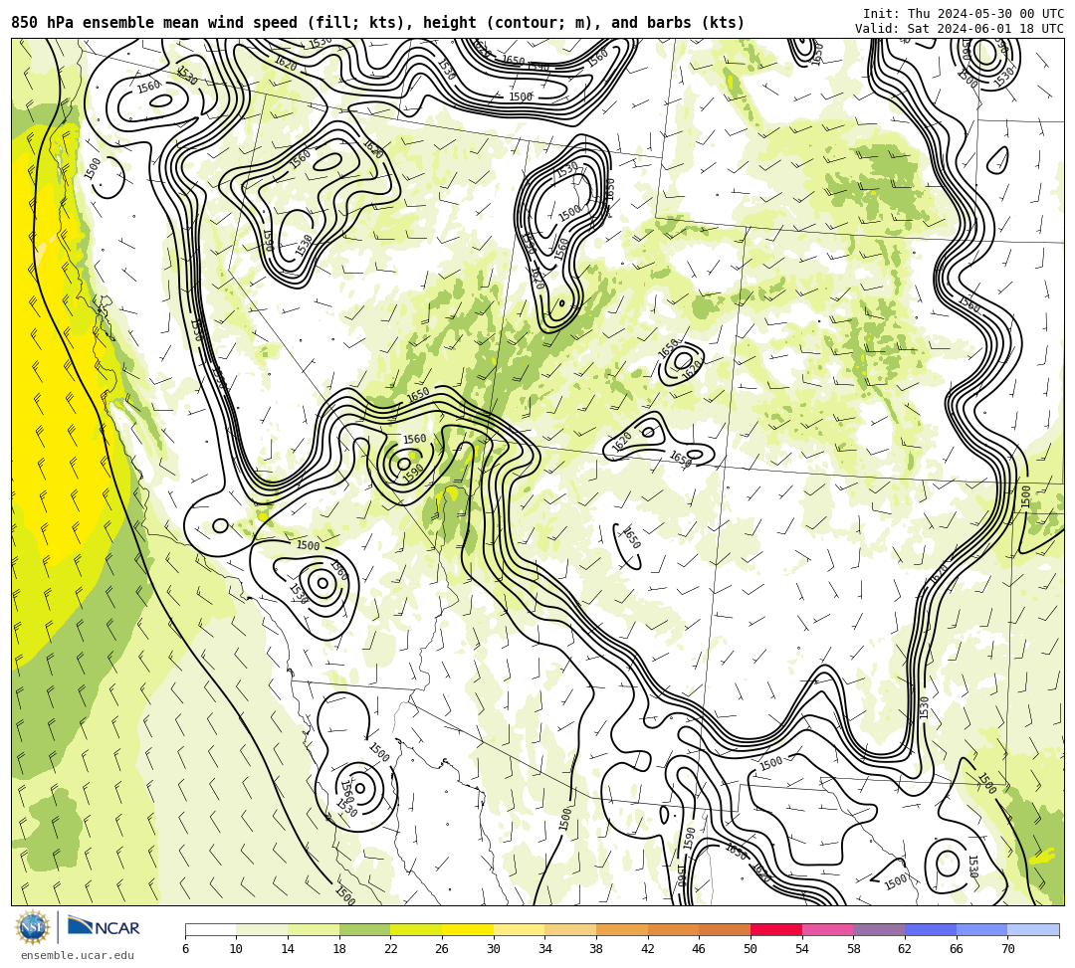Click the colorbar tick label '58'

(x=854, y=949)
